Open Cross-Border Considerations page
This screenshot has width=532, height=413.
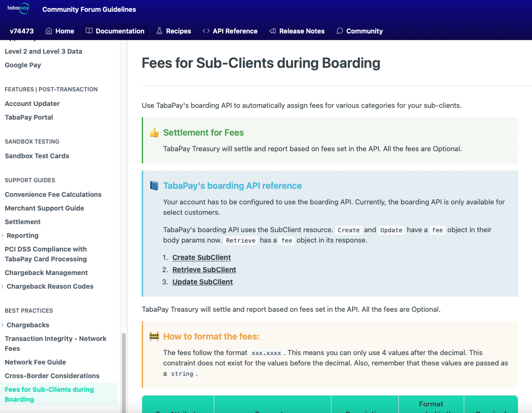(x=52, y=376)
